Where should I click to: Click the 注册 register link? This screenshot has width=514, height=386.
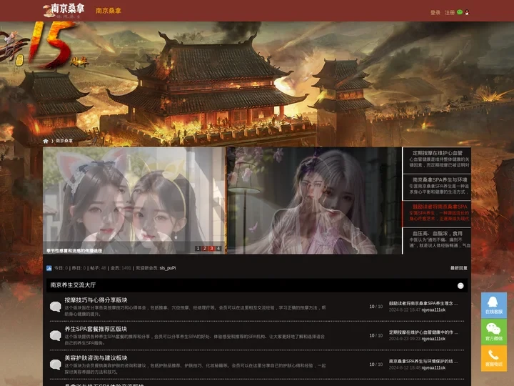(450, 12)
